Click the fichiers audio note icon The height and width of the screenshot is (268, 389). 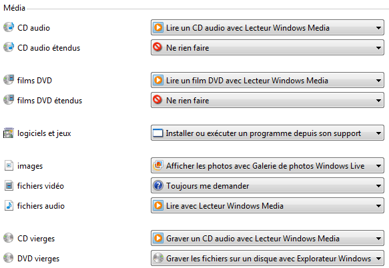coord(9,205)
